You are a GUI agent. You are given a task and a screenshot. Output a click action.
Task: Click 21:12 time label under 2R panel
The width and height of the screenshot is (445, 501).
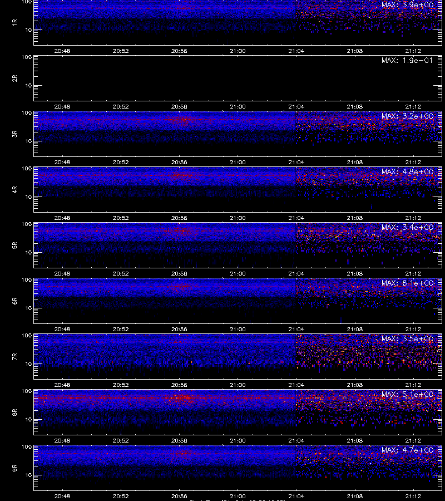413,106
